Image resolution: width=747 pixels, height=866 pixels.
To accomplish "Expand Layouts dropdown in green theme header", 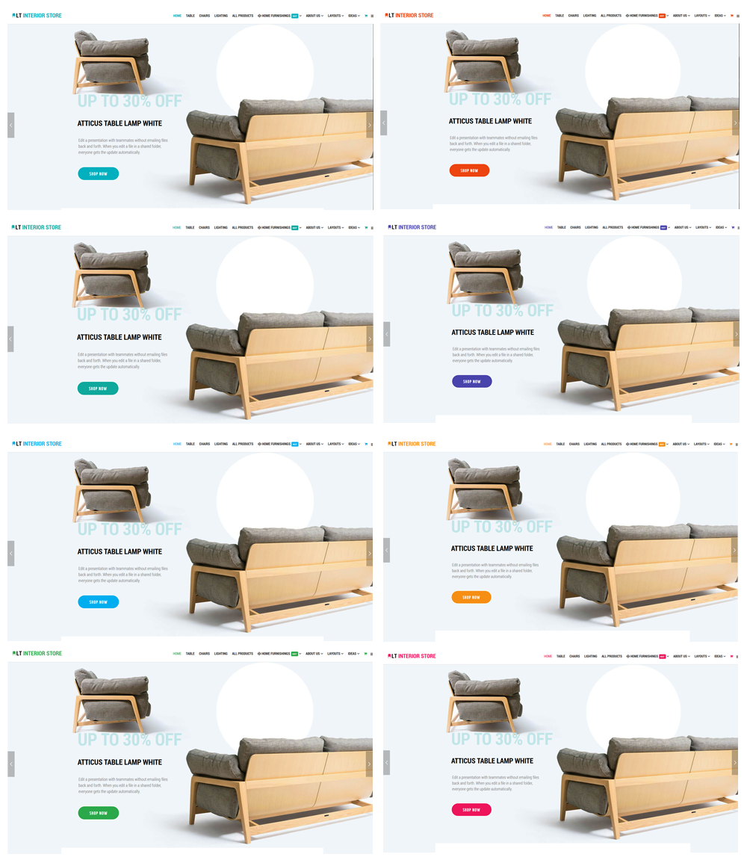I will 335,653.
